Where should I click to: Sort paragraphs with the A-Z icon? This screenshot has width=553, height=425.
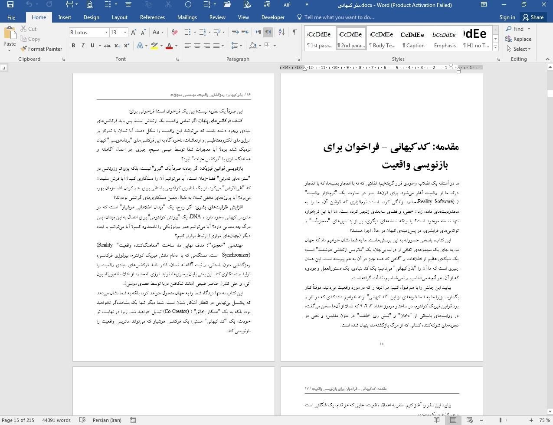pos(281,32)
